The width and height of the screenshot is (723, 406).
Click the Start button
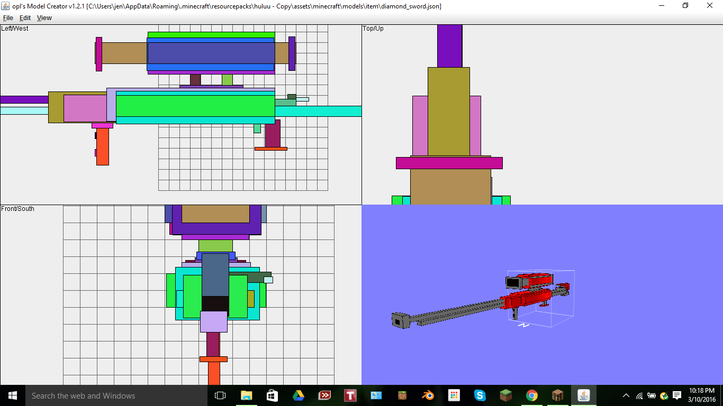click(11, 395)
